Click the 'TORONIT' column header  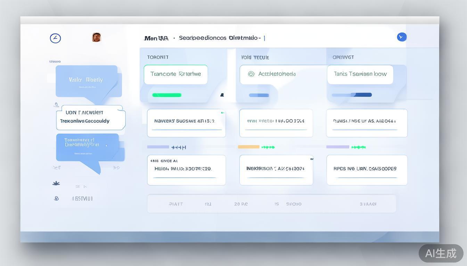coord(158,57)
